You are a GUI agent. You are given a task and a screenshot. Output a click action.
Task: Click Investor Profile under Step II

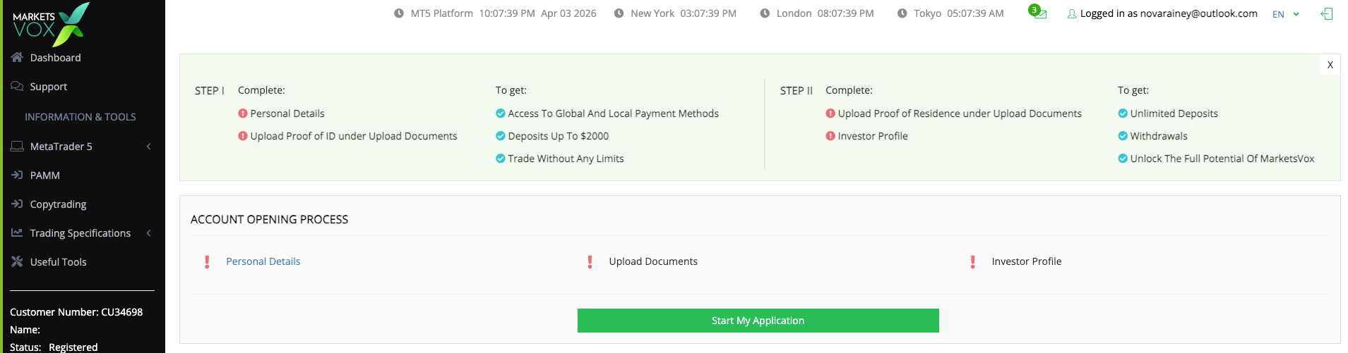point(873,136)
